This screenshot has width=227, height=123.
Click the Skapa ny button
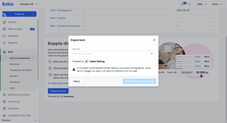(19, 14)
